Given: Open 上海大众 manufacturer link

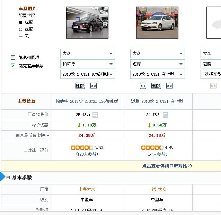Looking at the screenshot, I should pyautogui.click(x=87, y=189).
